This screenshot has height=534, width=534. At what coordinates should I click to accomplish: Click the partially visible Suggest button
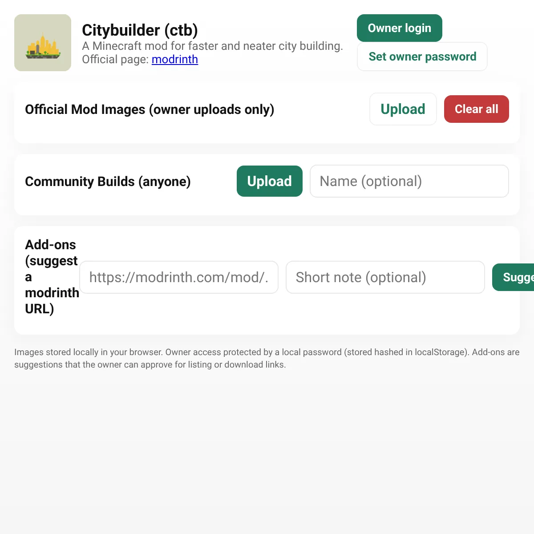pos(513,277)
